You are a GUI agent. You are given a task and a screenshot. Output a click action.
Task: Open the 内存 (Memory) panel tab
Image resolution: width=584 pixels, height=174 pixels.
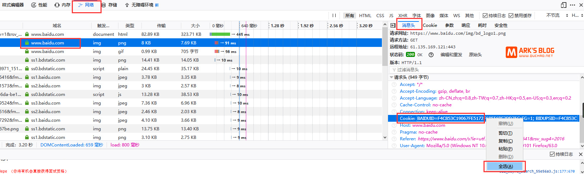62,5
